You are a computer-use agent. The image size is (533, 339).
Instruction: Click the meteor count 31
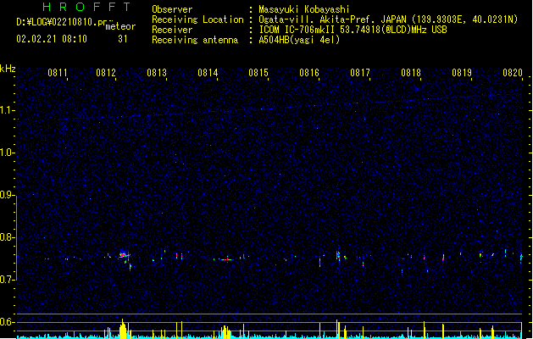[123, 39]
